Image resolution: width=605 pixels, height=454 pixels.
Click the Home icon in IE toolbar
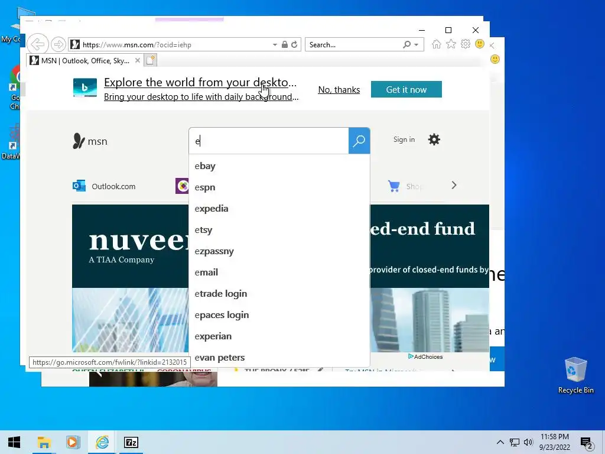(437, 44)
